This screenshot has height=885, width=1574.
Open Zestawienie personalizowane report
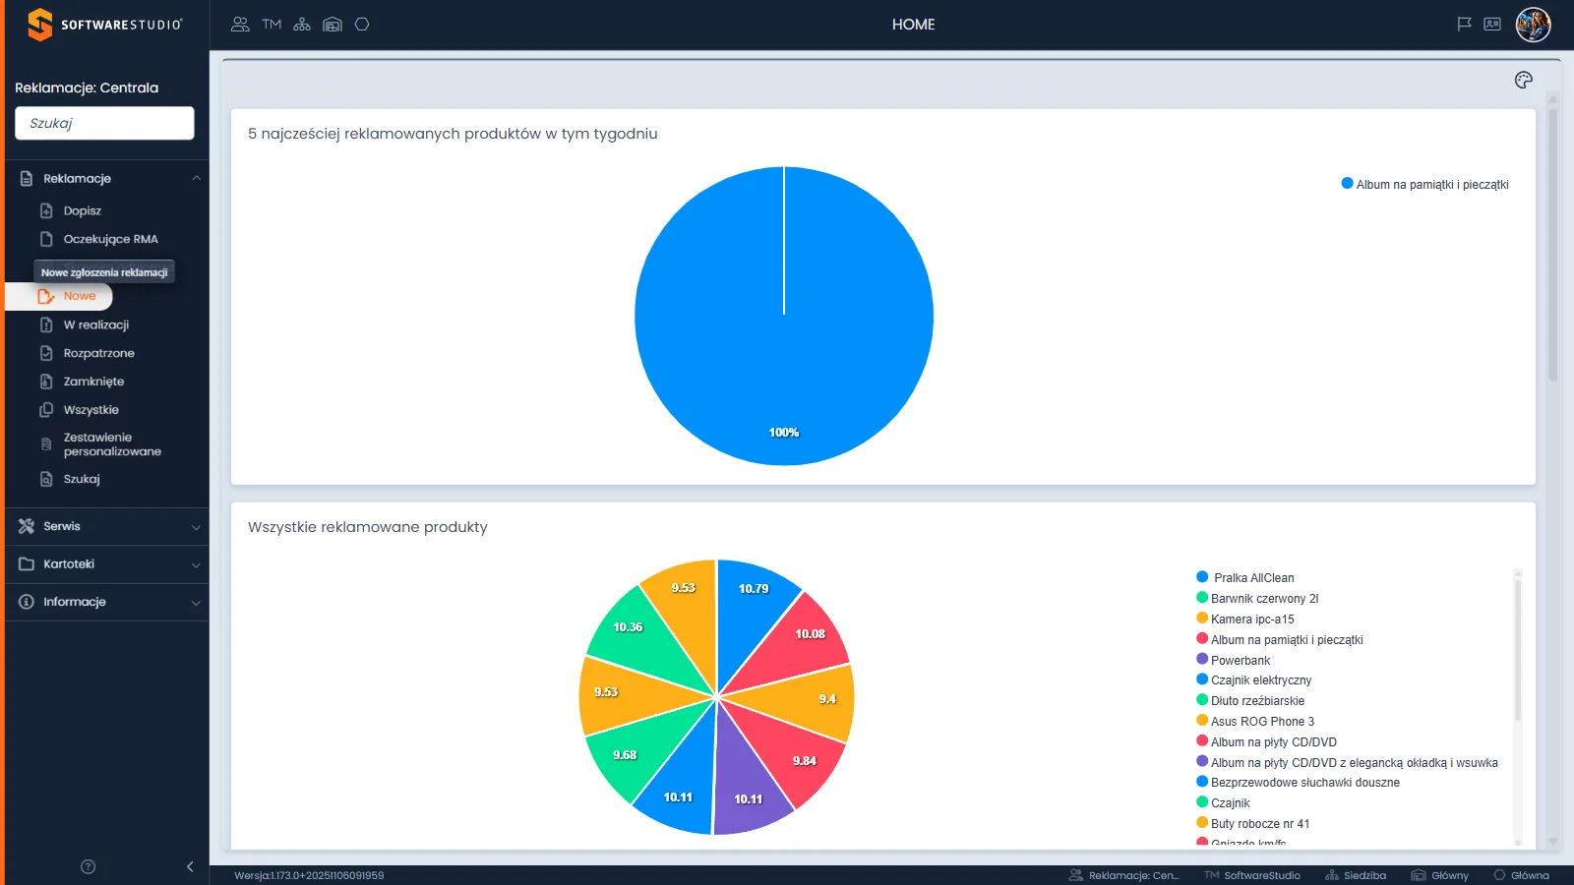click(112, 444)
